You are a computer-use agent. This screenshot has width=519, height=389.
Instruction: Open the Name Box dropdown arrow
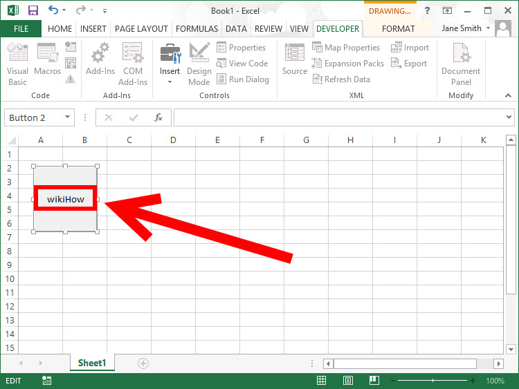pyautogui.click(x=68, y=117)
